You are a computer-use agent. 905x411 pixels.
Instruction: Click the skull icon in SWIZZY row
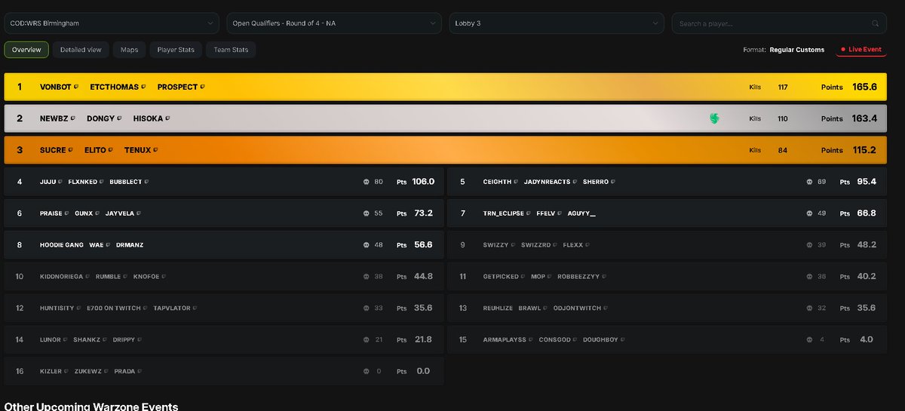point(809,245)
